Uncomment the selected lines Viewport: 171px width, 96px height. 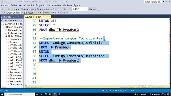click(x=60, y=13)
